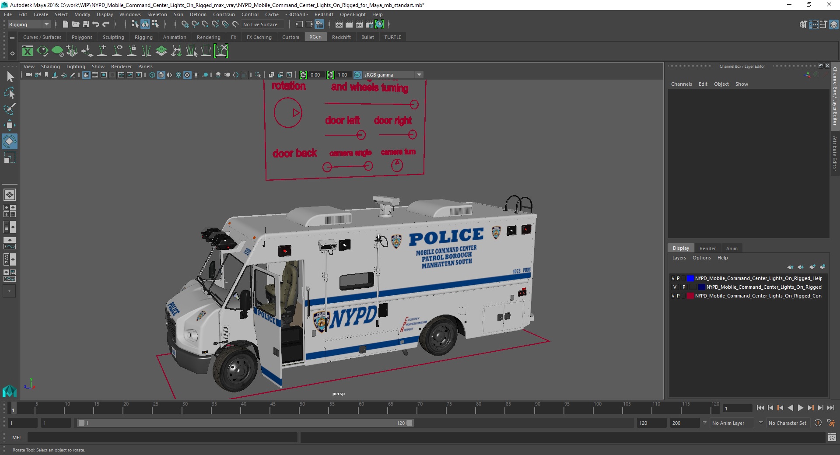
Task: Save the current scene
Action: point(86,24)
